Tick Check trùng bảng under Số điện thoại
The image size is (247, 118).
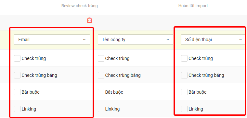184,75
